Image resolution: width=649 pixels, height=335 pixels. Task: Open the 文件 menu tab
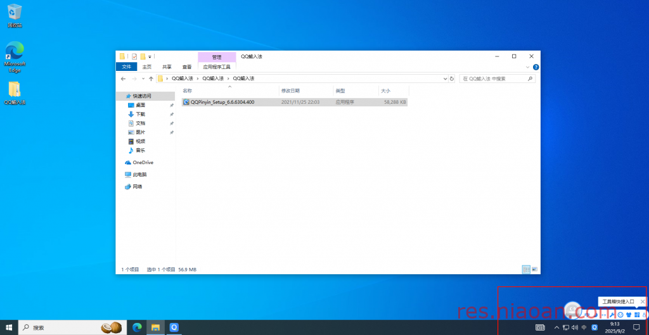pyautogui.click(x=126, y=66)
